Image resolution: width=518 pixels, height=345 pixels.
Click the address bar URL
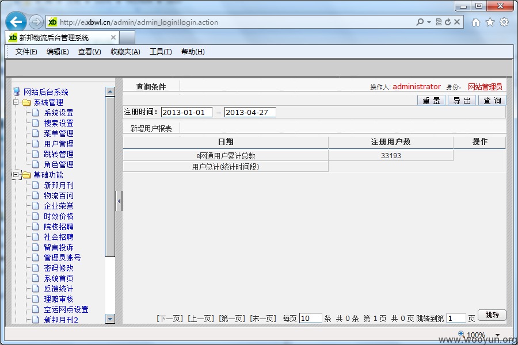[x=139, y=22]
